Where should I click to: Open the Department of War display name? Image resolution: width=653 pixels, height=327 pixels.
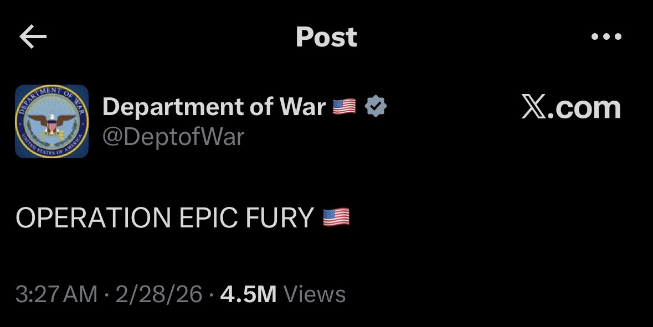[213, 107]
